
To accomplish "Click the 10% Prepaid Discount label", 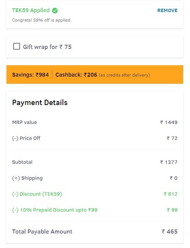I will (55, 210).
